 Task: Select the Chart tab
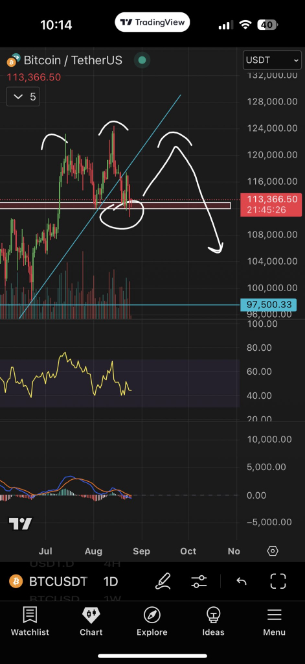[x=91, y=621]
